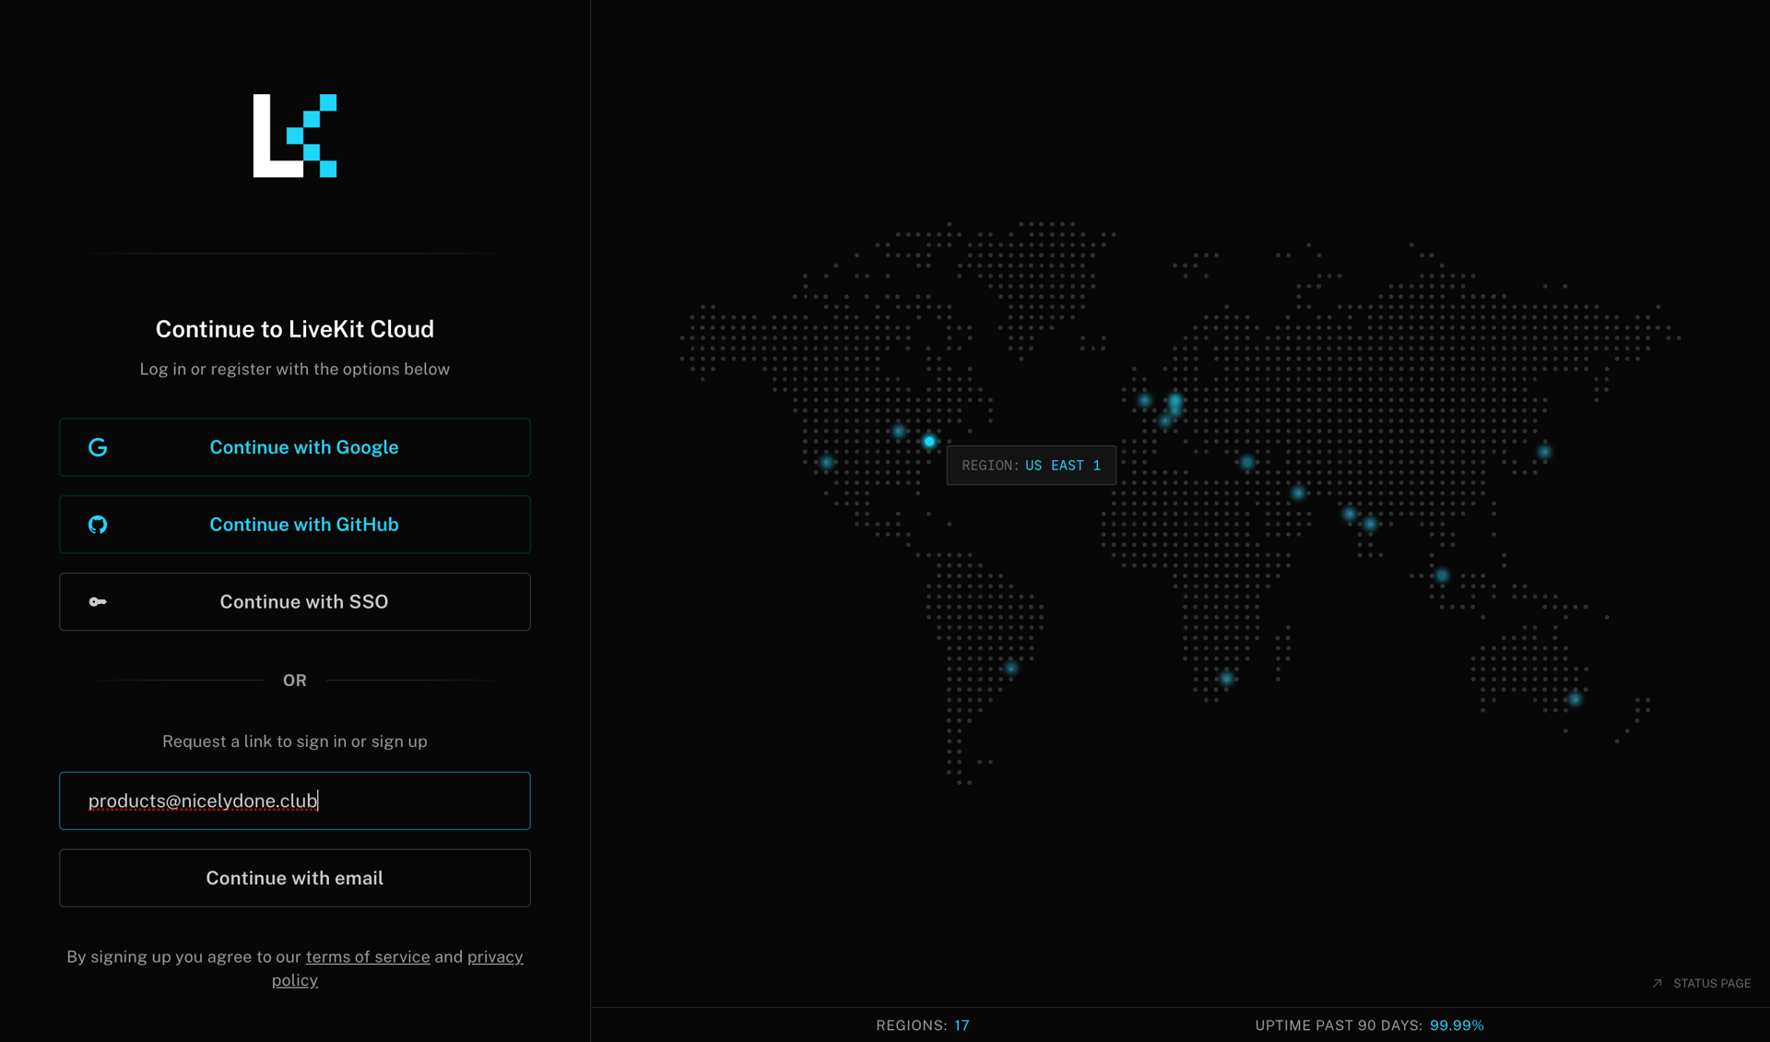Click the REGION: US EAST 1 tooltip box
The height and width of the screenshot is (1042, 1770).
(x=1031, y=465)
